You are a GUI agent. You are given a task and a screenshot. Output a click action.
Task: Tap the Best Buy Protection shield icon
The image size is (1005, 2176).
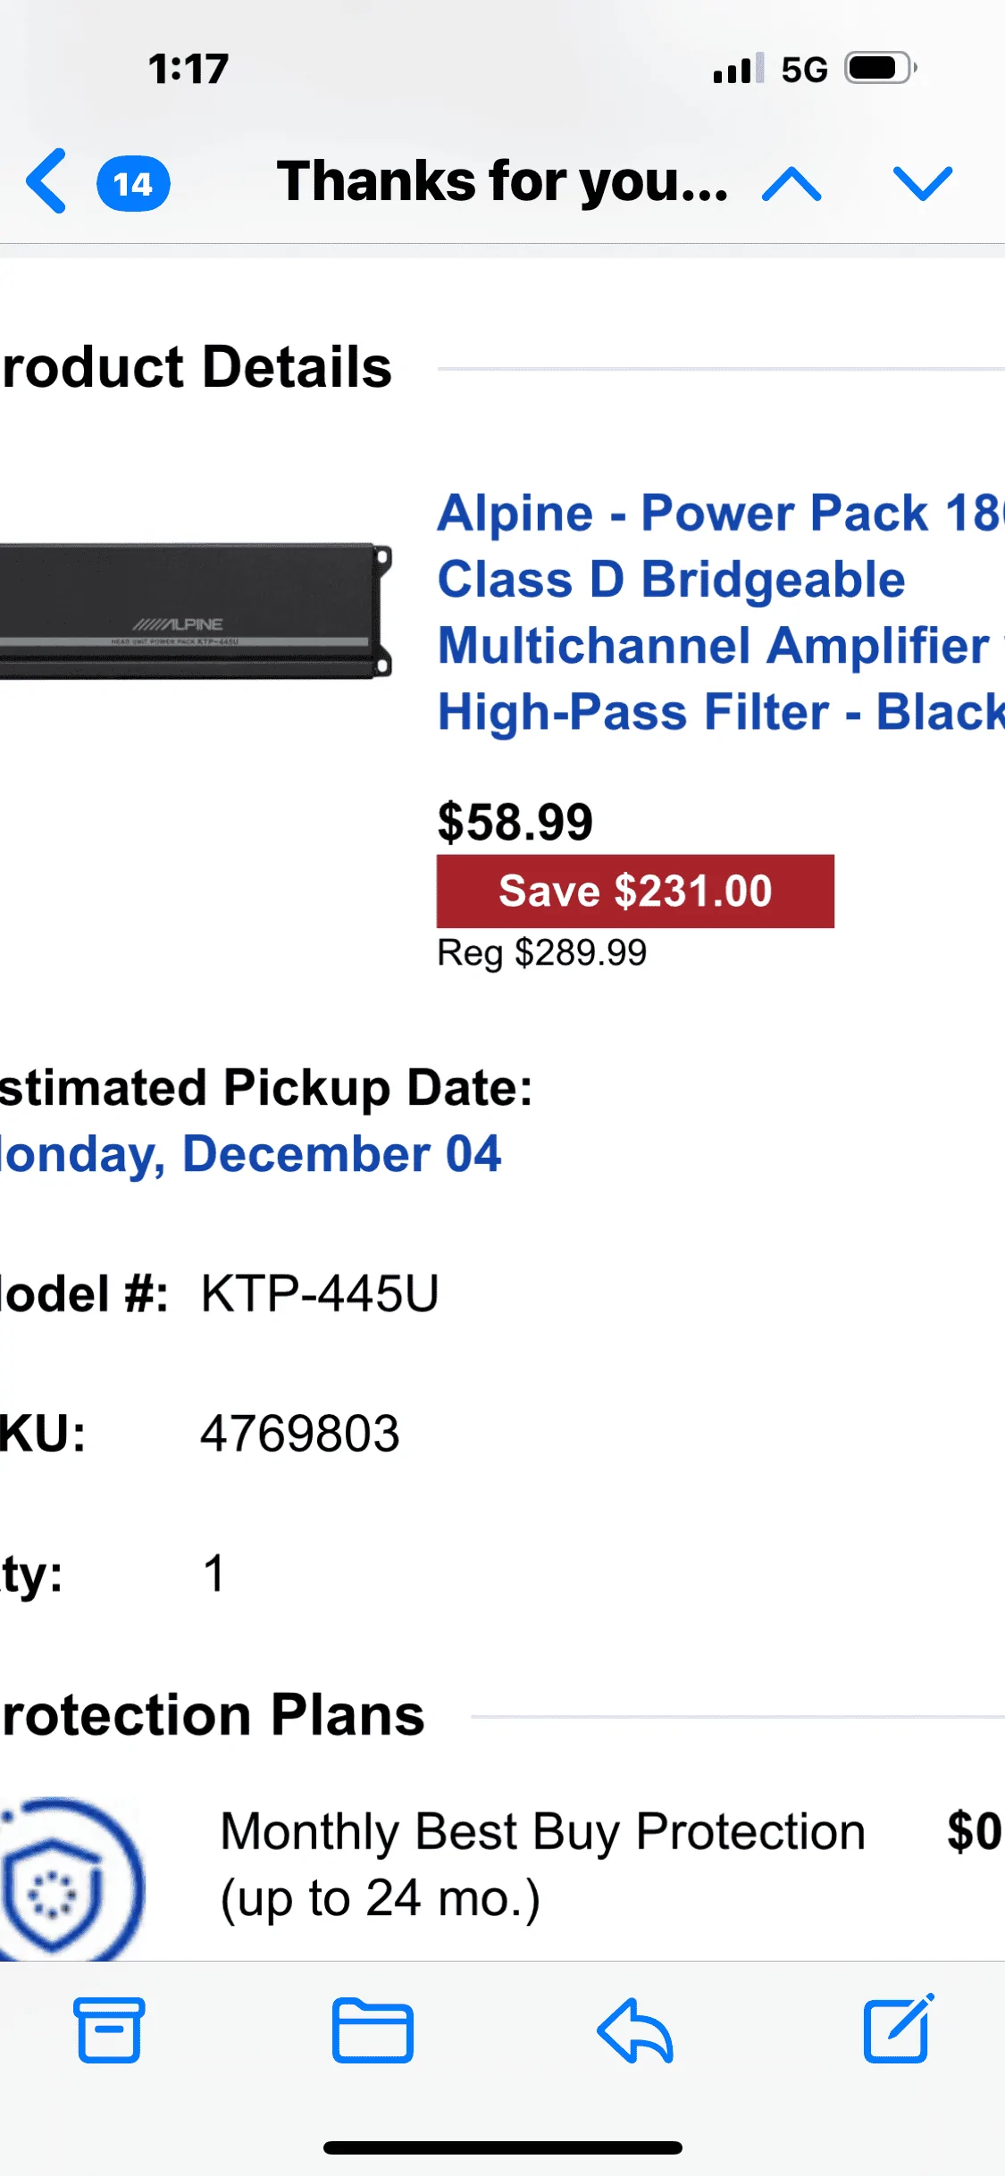click(x=71, y=1879)
